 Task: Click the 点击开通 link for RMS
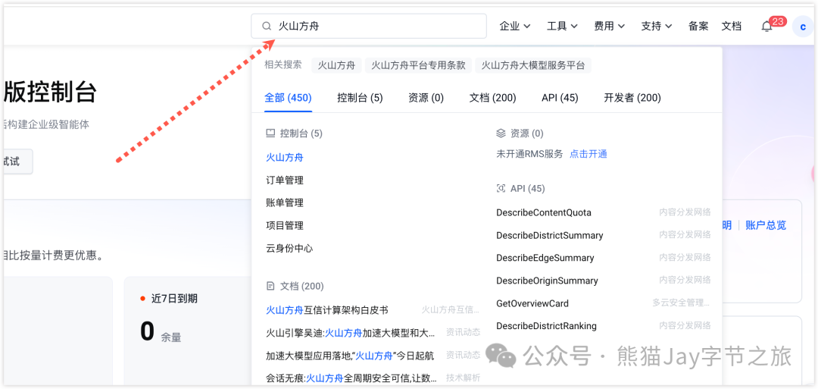(x=589, y=154)
